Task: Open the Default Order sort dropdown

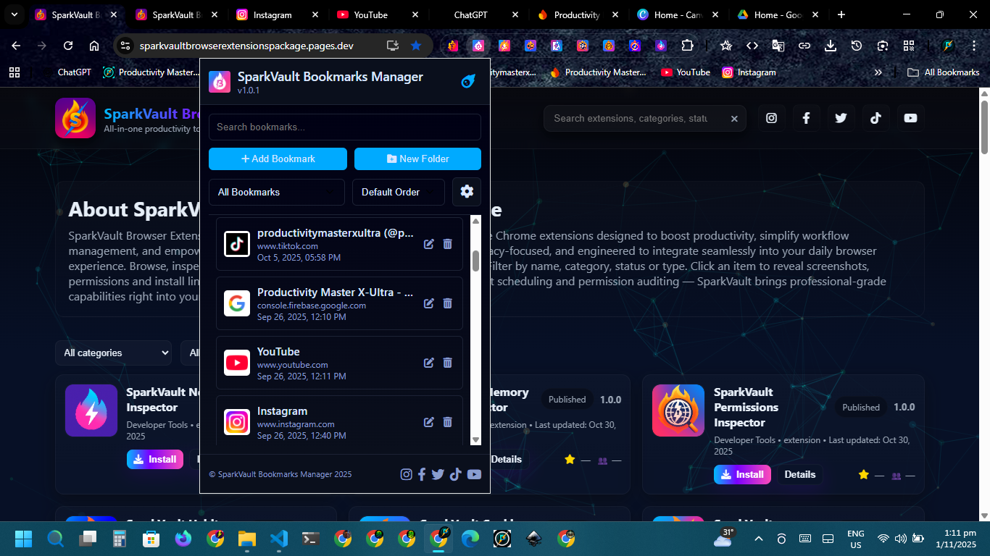Action: pos(398,192)
